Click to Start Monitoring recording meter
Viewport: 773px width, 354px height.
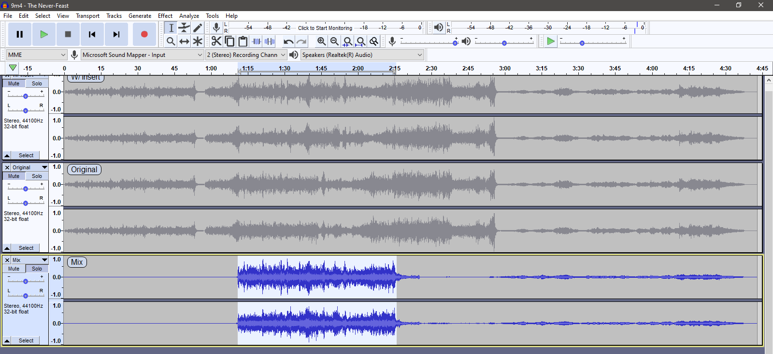[325, 28]
